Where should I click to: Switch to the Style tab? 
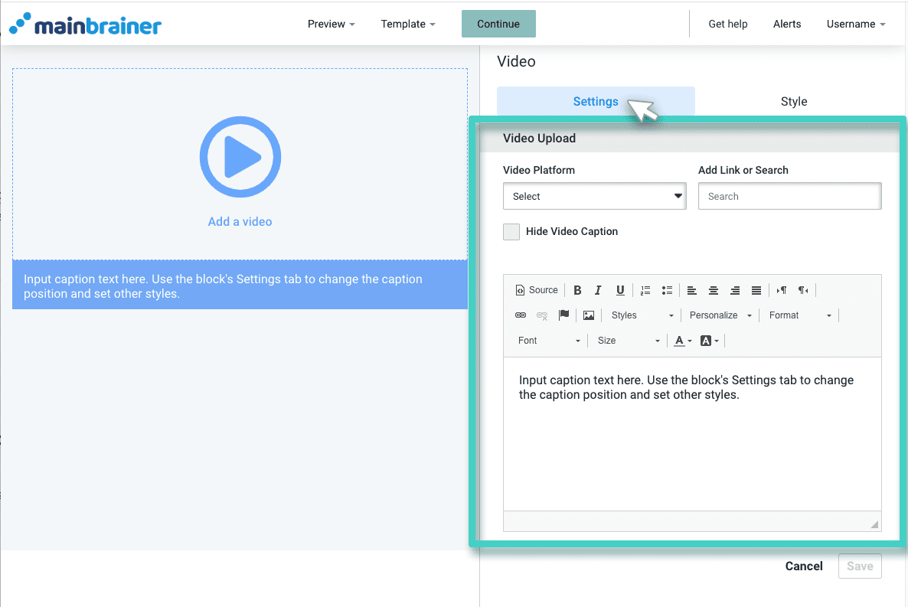(794, 101)
